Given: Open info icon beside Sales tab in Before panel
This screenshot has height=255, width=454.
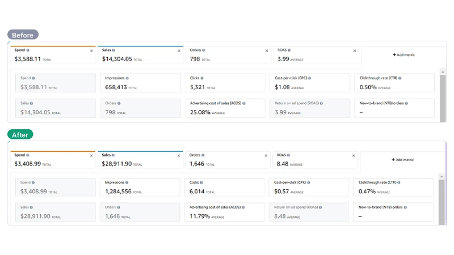Looking at the screenshot, I should coord(113,50).
